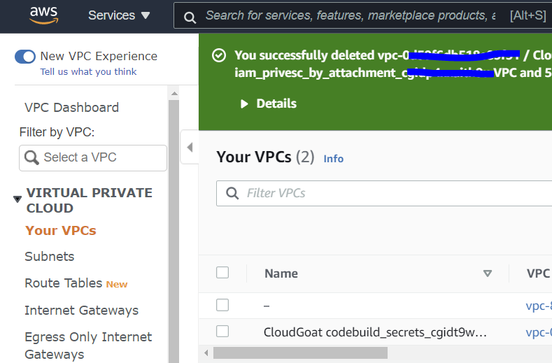Click the success checkmark icon in banner

point(219,55)
